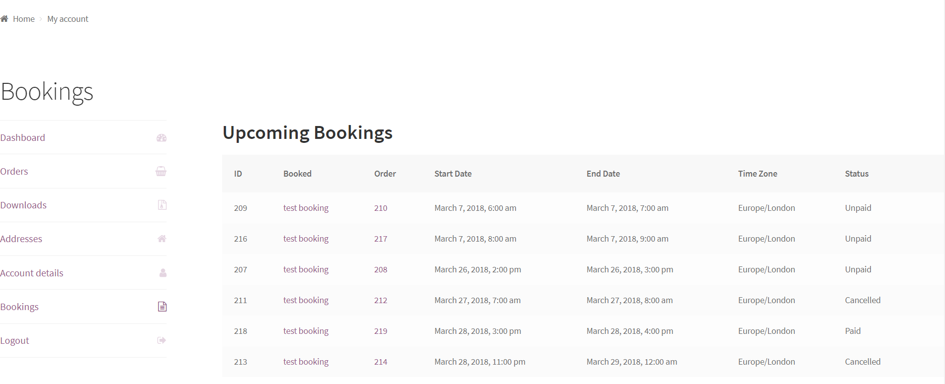
Task: Click the Logout arrow icon
Action: 162,340
